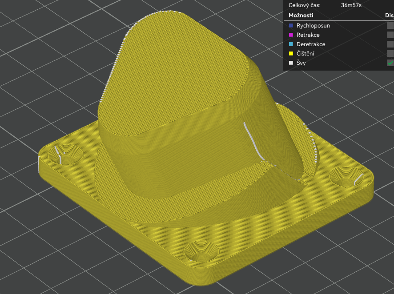
Task: Enable the Rychloposun display checkbox
Action: (390, 26)
